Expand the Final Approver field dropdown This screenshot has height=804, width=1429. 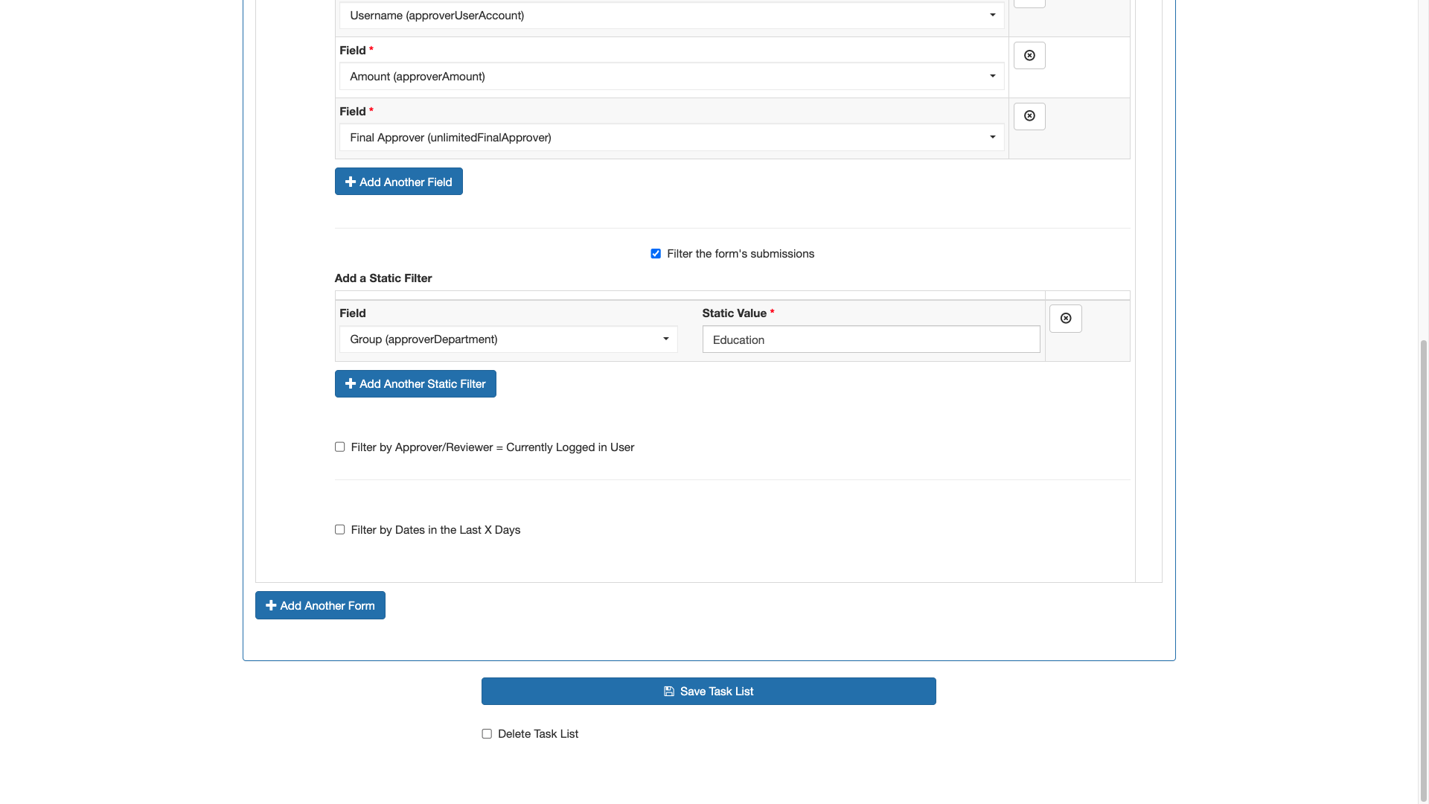pos(671,138)
